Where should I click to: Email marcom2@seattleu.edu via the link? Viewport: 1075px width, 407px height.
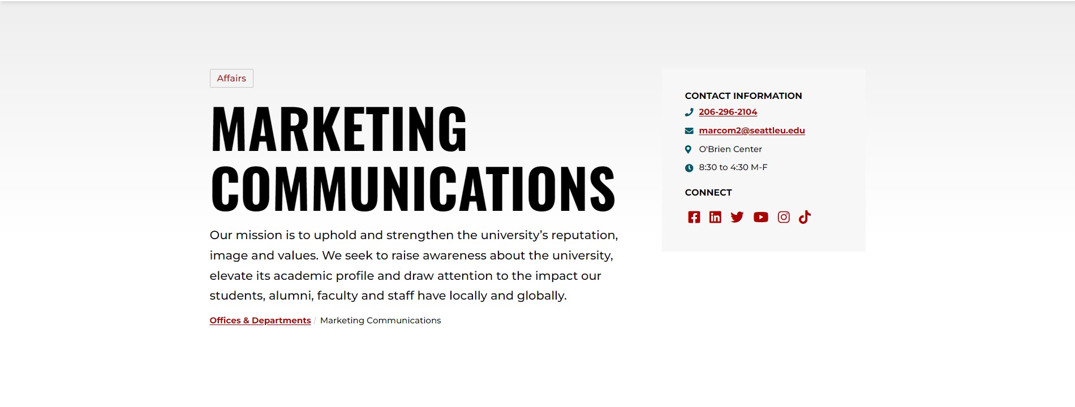pyautogui.click(x=751, y=131)
